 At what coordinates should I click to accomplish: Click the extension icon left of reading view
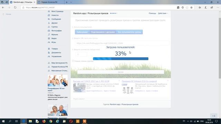pyautogui.click(x=183, y=8)
